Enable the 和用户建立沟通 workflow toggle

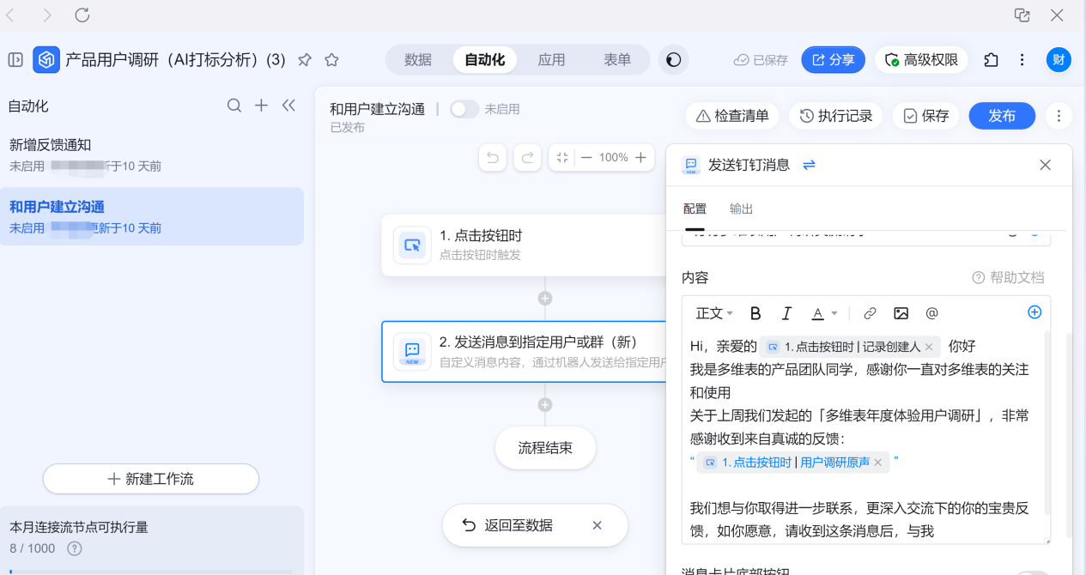(x=464, y=109)
